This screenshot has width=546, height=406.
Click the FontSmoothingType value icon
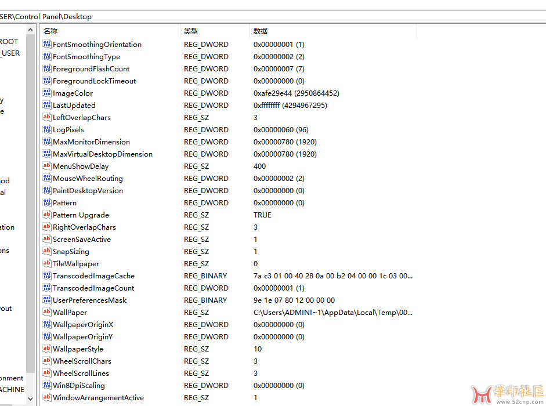tap(47, 56)
